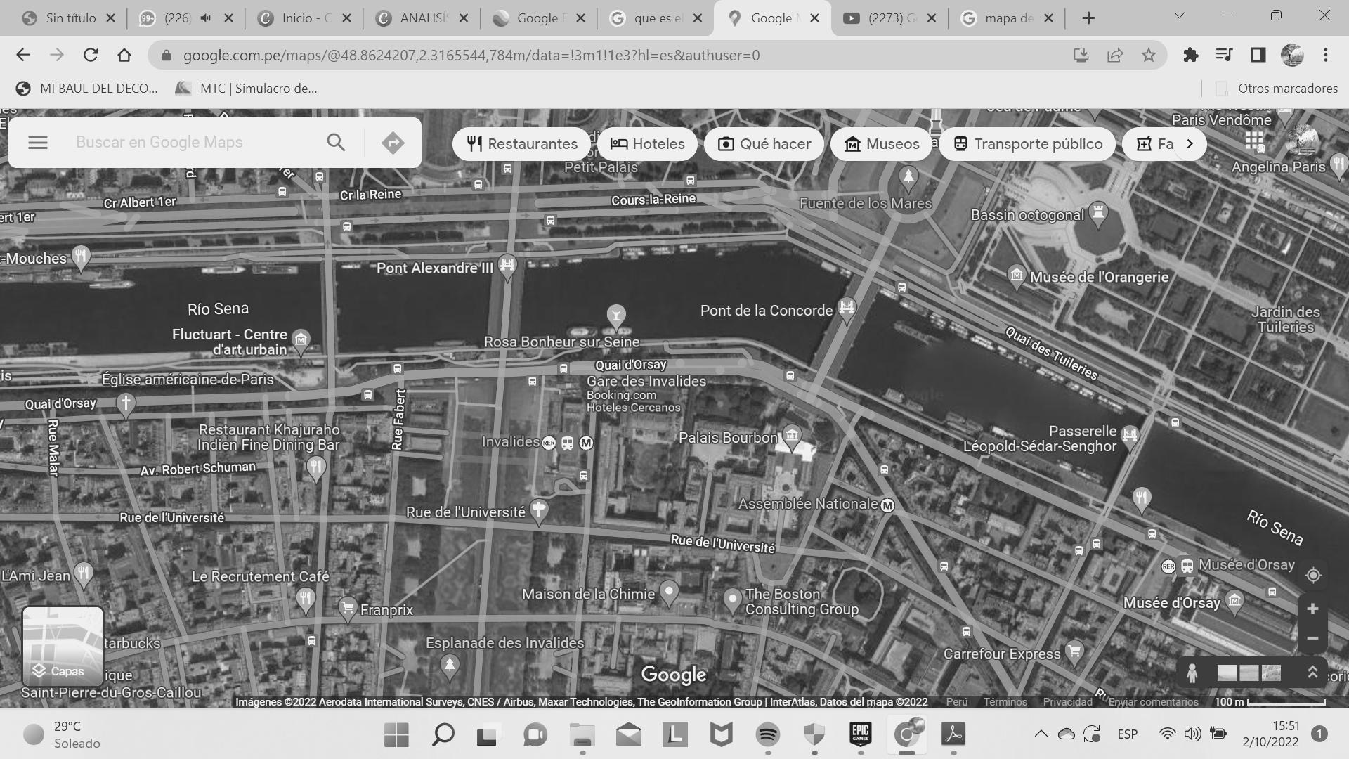
Task: Open the Otros marcadores folder
Action: click(1277, 89)
